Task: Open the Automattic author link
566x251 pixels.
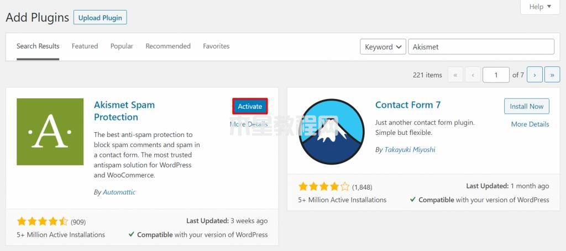Action: (119, 192)
